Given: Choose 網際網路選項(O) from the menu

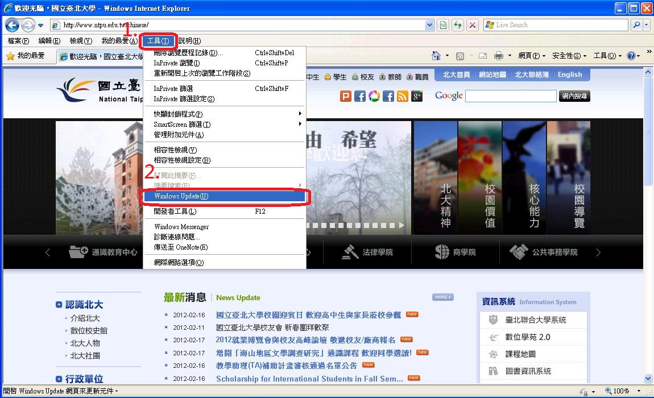Looking at the screenshot, I should [225, 263].
